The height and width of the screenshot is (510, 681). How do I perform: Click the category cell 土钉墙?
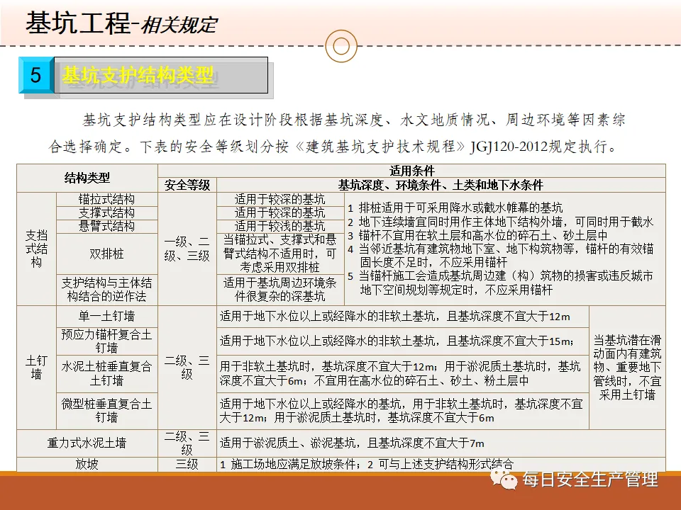coord(36,368)
